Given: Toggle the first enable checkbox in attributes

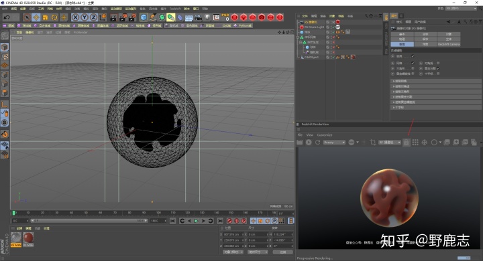Looking at the screenshot, I should point(413,56).
